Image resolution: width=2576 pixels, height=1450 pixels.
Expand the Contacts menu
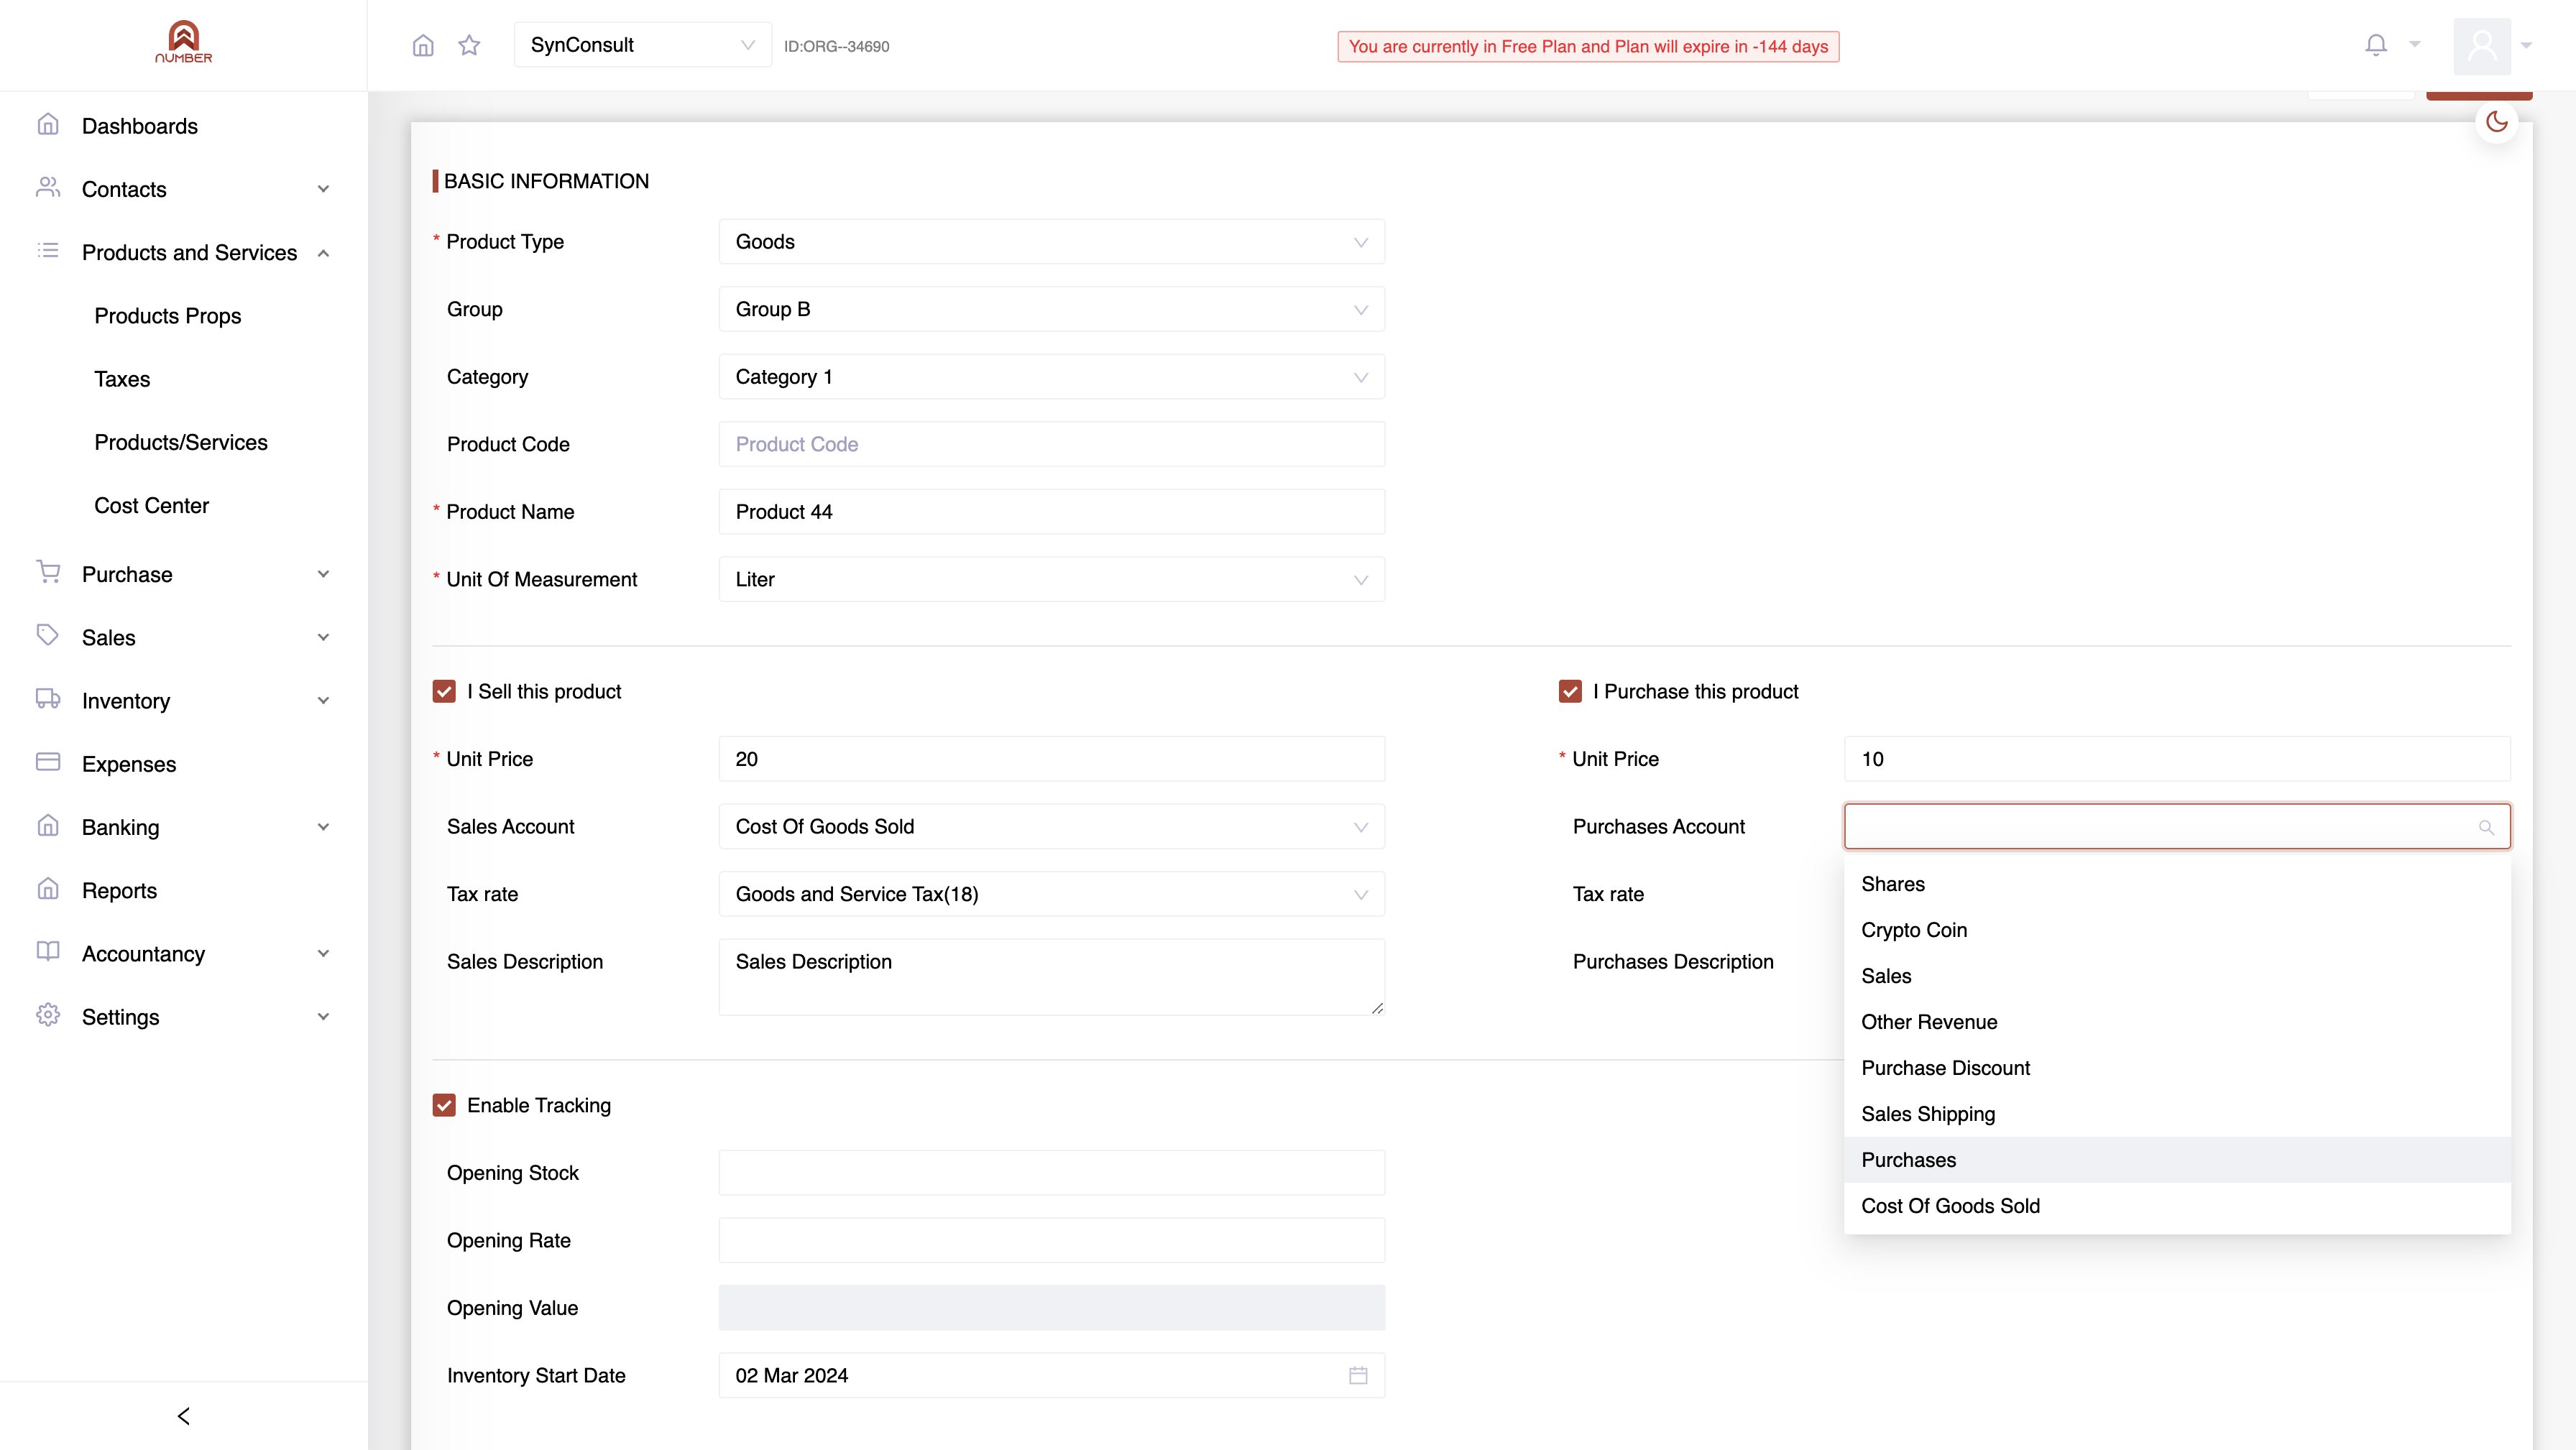click(x=184, y=189)
